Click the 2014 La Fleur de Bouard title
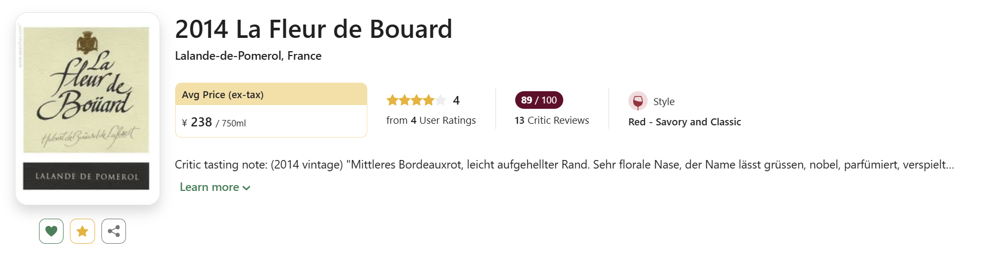Screen dimensions: 985x256 [313, 29]
